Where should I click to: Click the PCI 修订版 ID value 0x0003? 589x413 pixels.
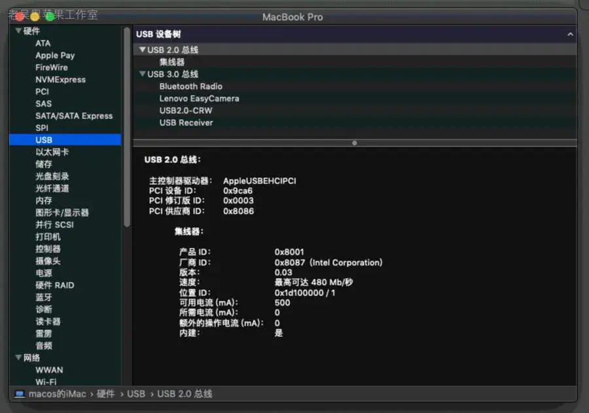tap(238, 201)
